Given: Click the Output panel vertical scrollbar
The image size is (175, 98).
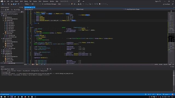Looking at the screenshot, I should point(174,81).
